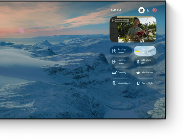Open the Control Center toggles icon
186x139 pixels.
coord(148,10)
